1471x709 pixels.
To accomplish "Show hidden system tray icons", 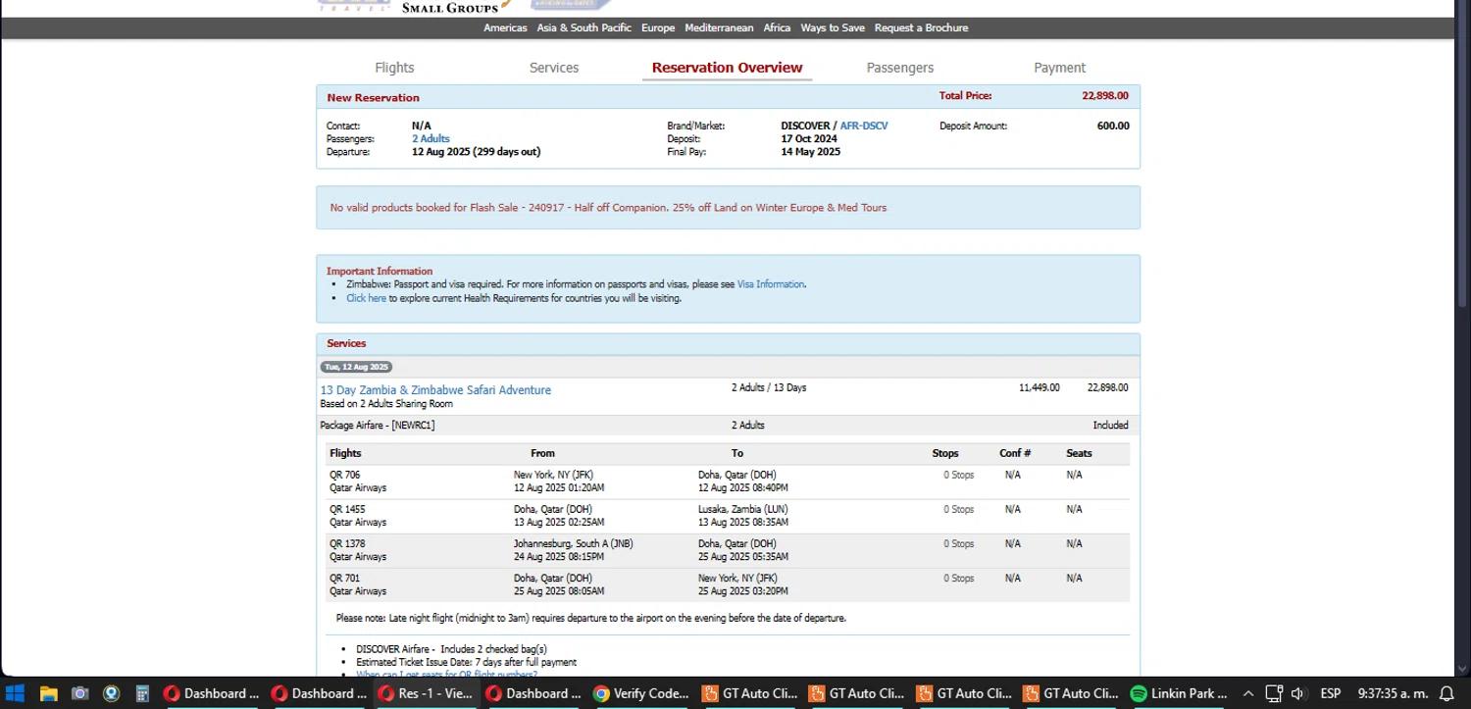I will (x=1248, y=693).
